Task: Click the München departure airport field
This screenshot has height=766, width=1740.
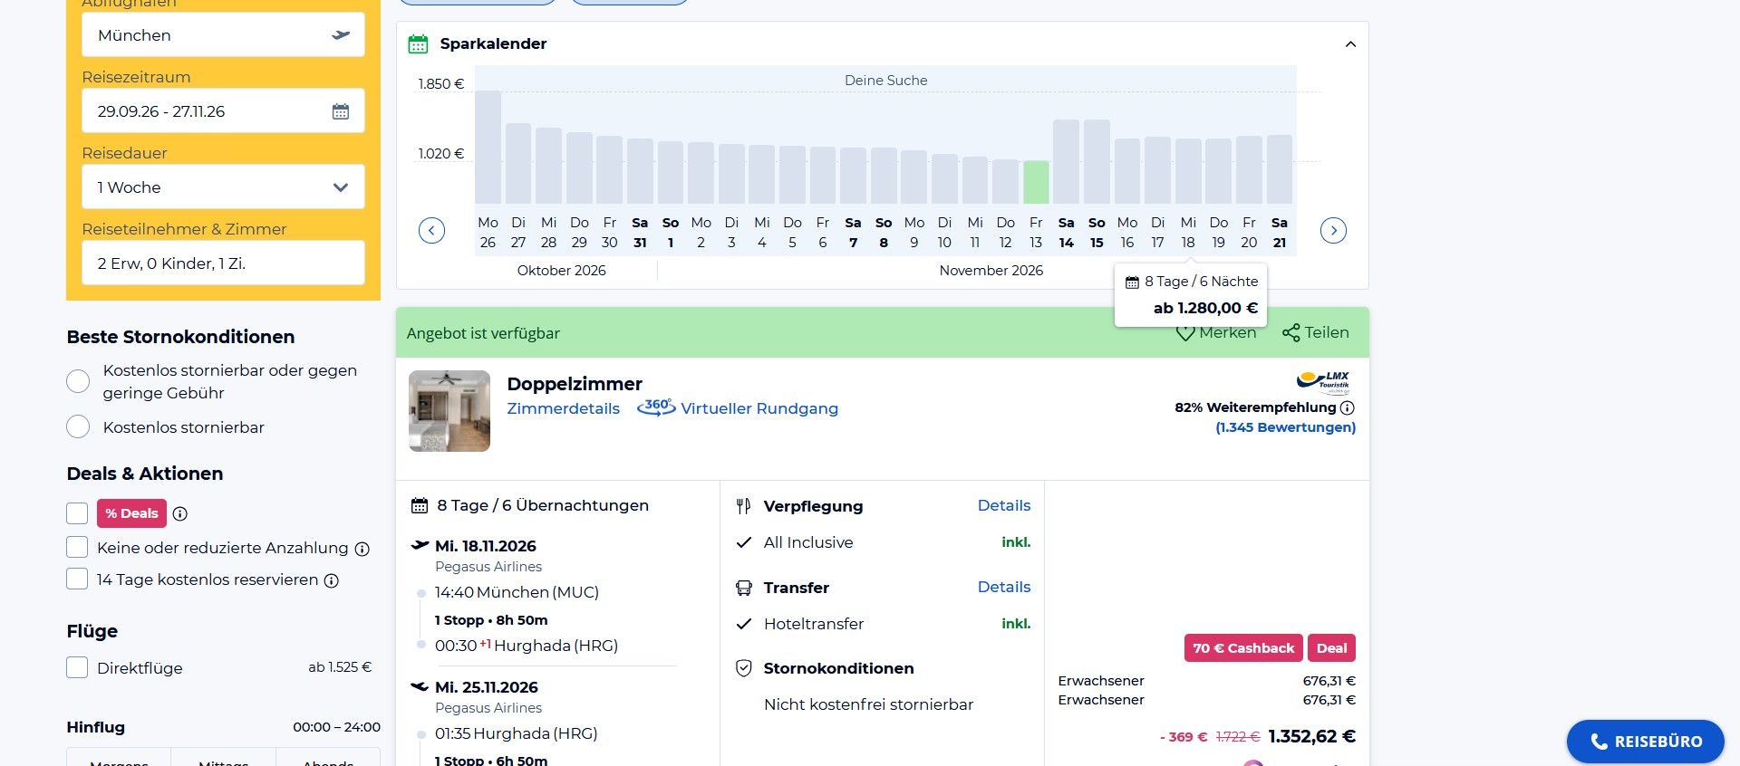Action: [223, 34]
